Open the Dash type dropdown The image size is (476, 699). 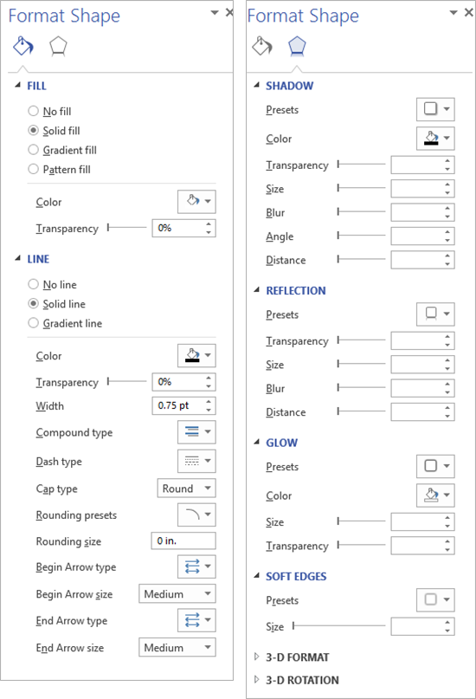[x=196, y=461]
